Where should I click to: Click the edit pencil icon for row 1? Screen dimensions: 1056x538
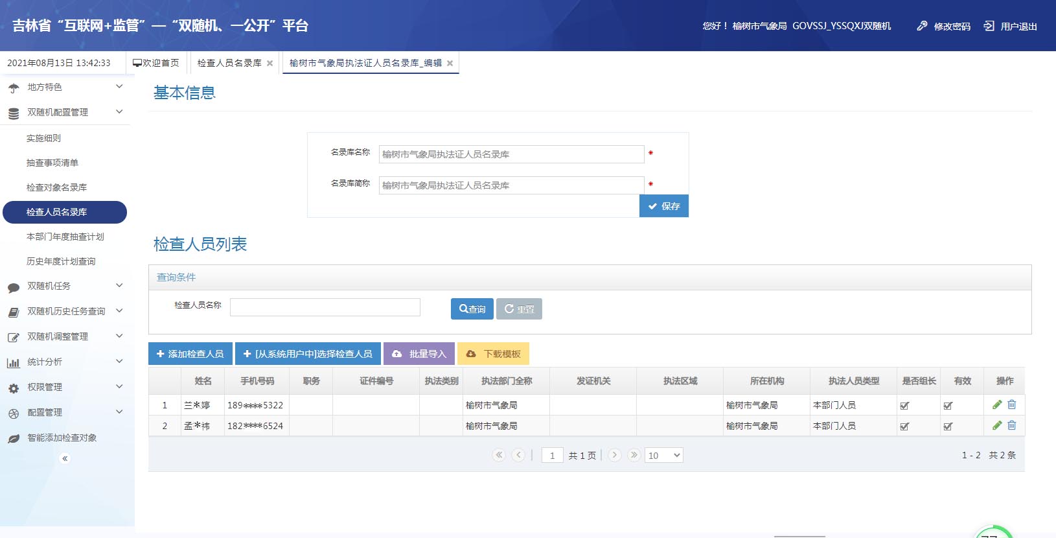click(997, 405)
